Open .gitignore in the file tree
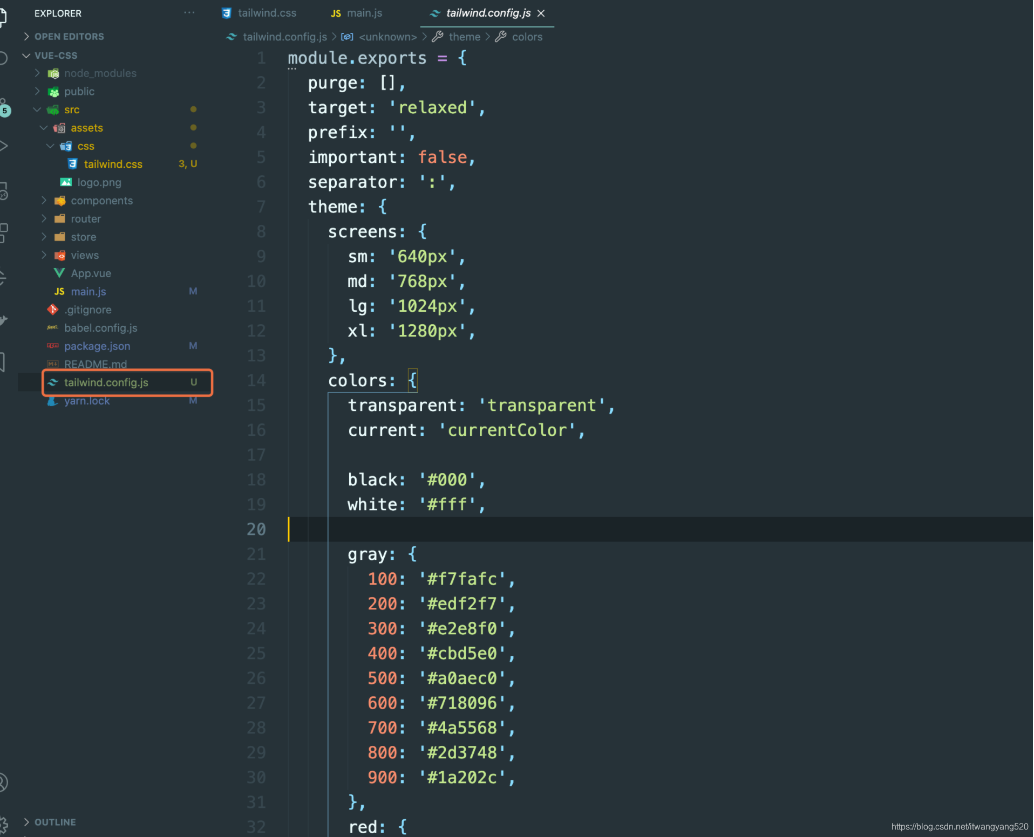The width and height of the screenshot is (1034, 837). 89,310
